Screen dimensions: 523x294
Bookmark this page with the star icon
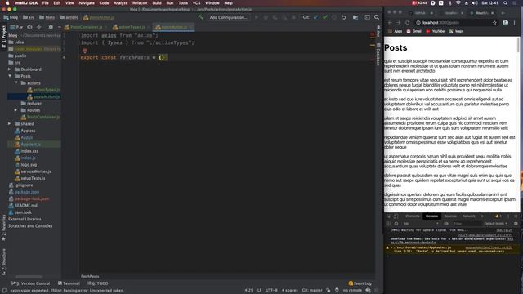click(494, 23)
